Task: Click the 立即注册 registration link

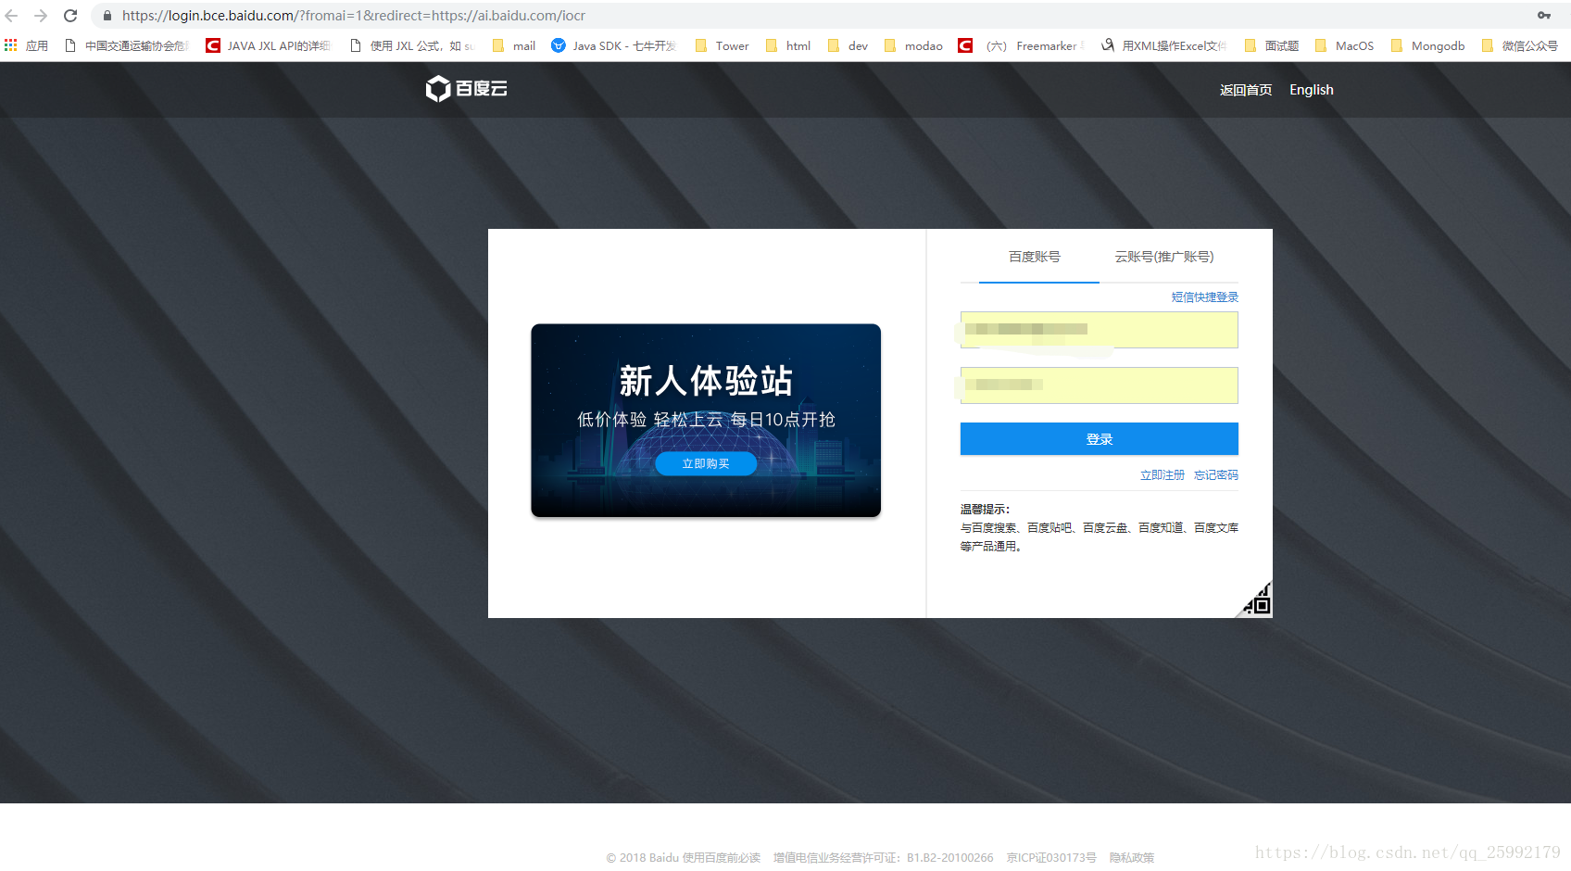Action: tap(1162, 474)
